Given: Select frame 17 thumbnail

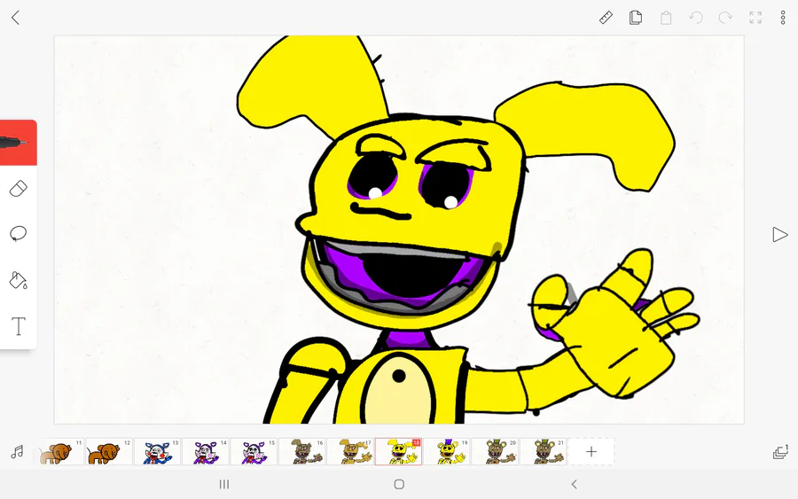Looking at the screenshot, I should (350, 451).
